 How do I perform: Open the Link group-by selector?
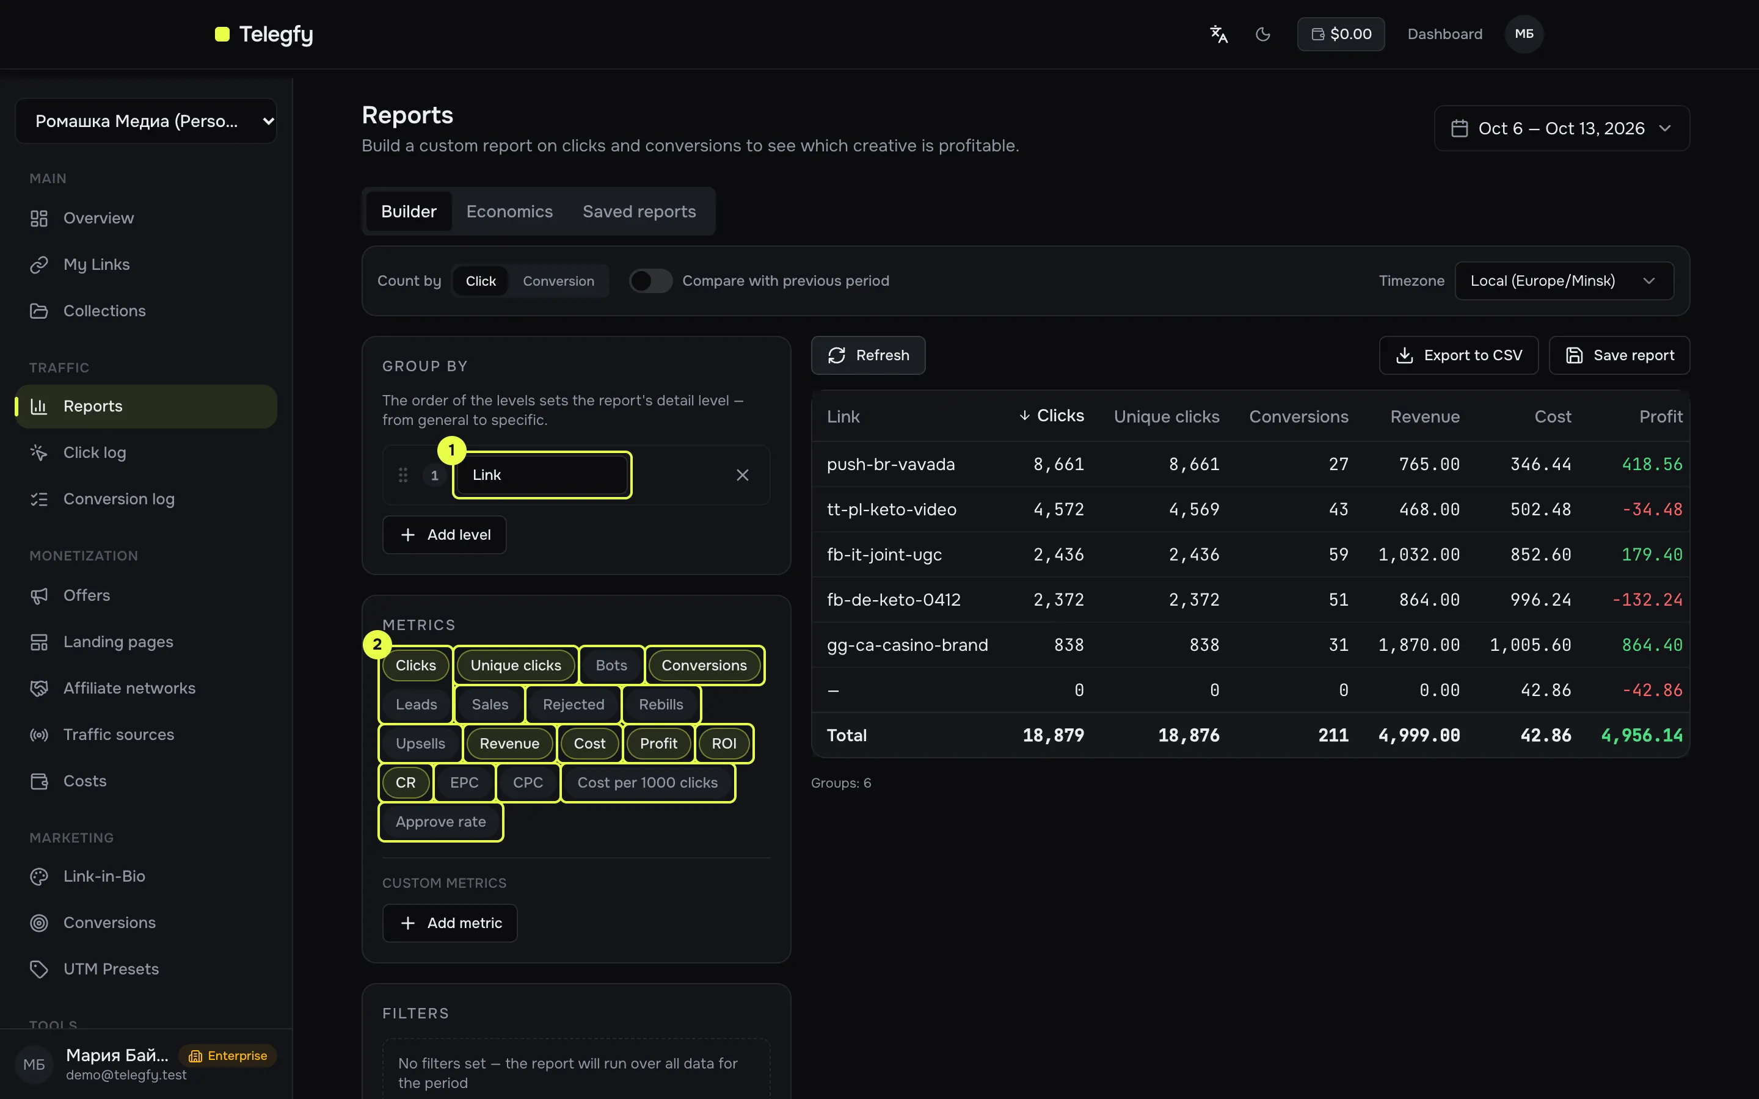click(542, 476)
